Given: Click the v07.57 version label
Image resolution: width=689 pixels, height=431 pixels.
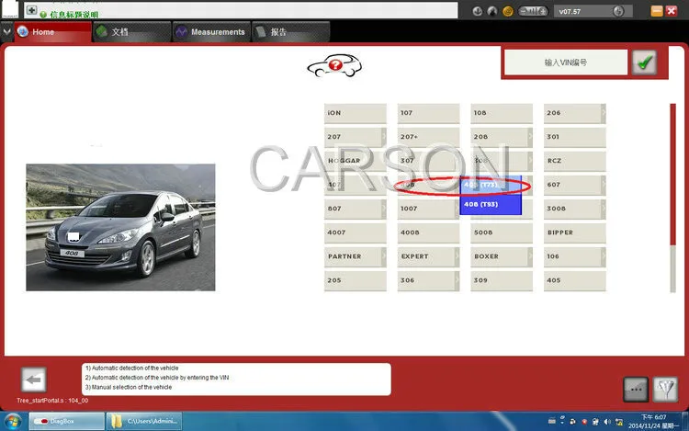Looking at the screenshot, I should pos(570,12).
